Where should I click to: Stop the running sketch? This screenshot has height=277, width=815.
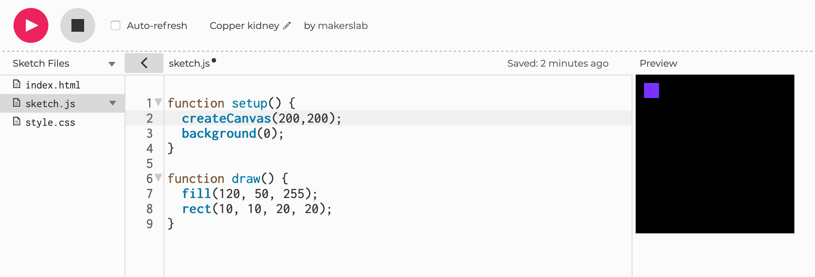pyautogui.click(x=78, y=25)
